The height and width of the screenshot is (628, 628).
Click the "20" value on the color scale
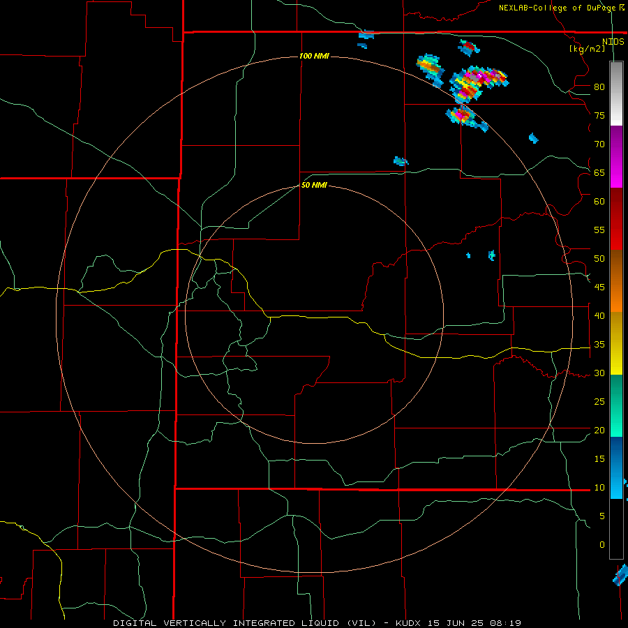(599, 430)
